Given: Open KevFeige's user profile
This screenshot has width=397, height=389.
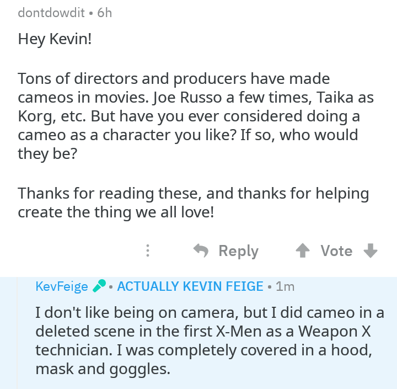Looking at the screenshot, I should click(61, 286).
